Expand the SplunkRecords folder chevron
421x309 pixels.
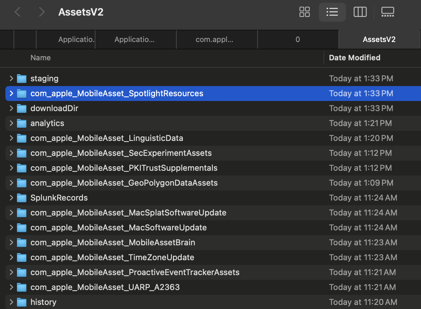pos(12,198)
